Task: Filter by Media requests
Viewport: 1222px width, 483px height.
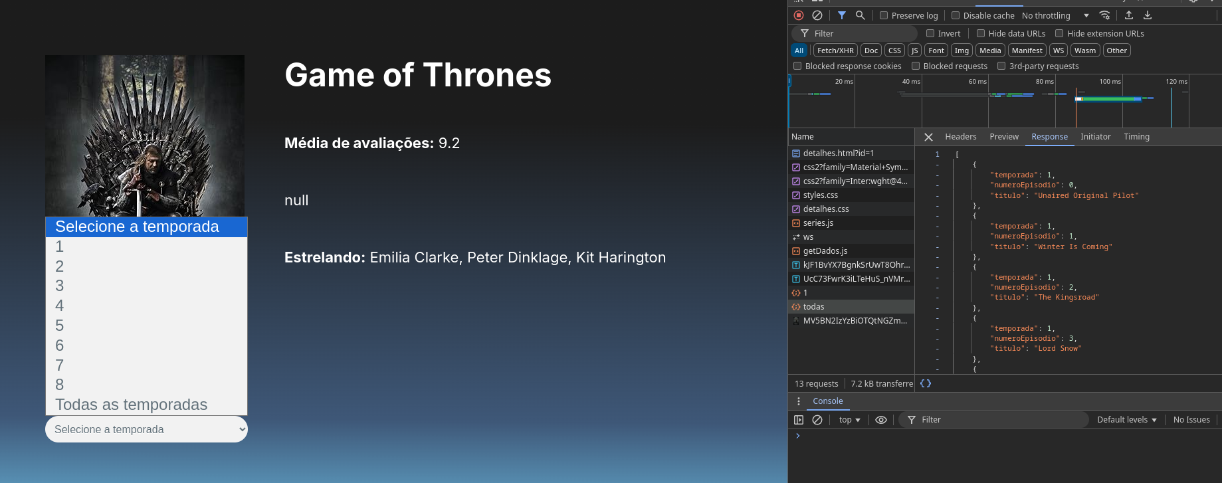Action: click(x=990, y=50)
